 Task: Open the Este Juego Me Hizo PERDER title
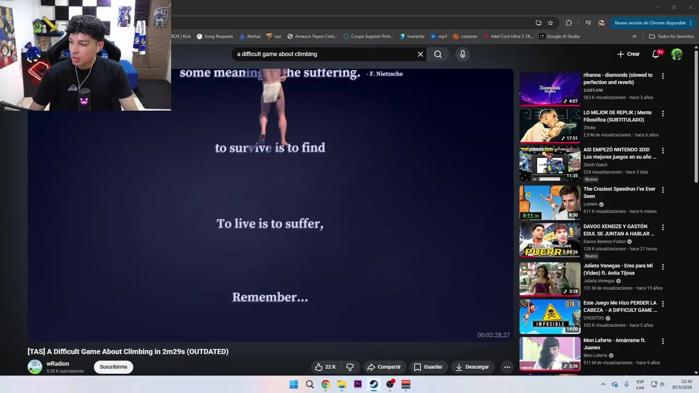pyautogui.click(x=620, y=306)
